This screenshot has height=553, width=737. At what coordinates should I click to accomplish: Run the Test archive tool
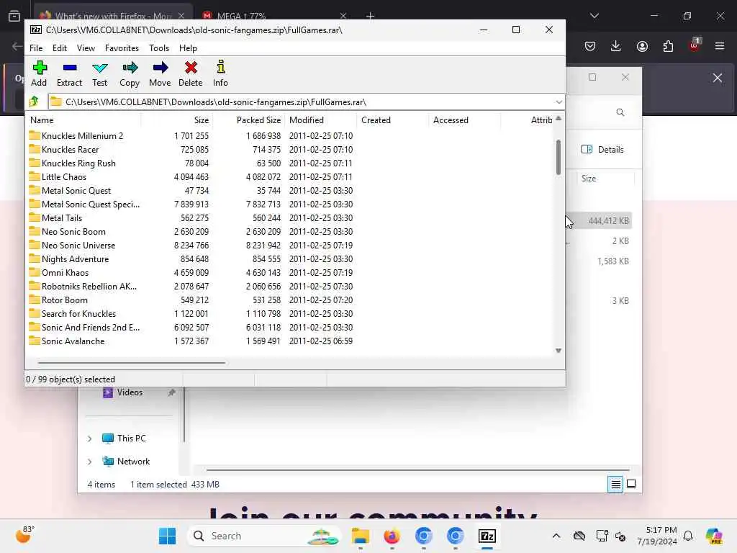(99, 74)
